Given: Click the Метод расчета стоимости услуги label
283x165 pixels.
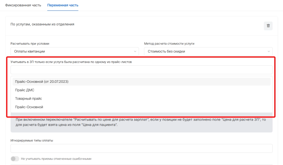Looking at the screenshot, I should tap(169, 44).
